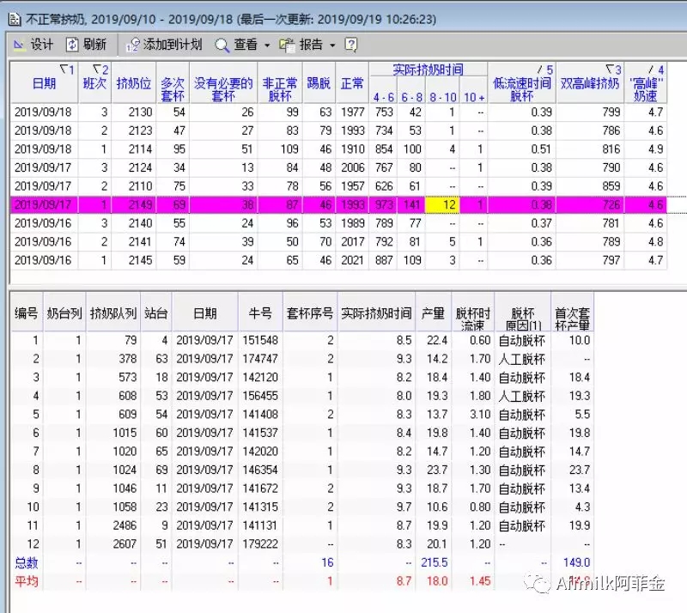Select the row with 挤奶位 2145
This screenshot has height=613, width=687.
pyautogui.click(x=338, y=260)
